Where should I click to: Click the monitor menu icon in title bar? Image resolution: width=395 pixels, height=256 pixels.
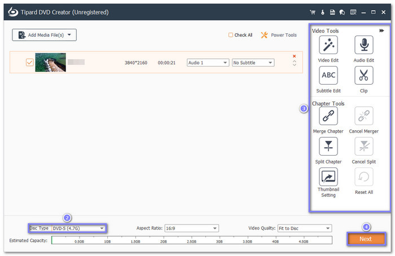353,12
